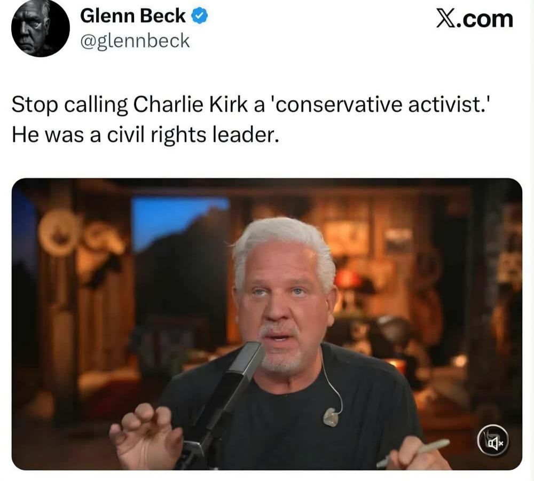Visit the @glennbeck handle
The image size is (534, 481).
point(135,41)
